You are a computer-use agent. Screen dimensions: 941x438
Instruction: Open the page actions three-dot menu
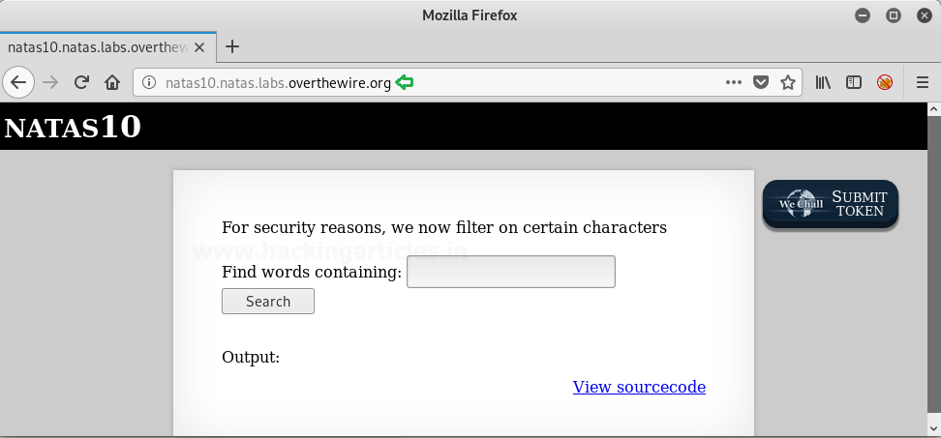point(734,82)
